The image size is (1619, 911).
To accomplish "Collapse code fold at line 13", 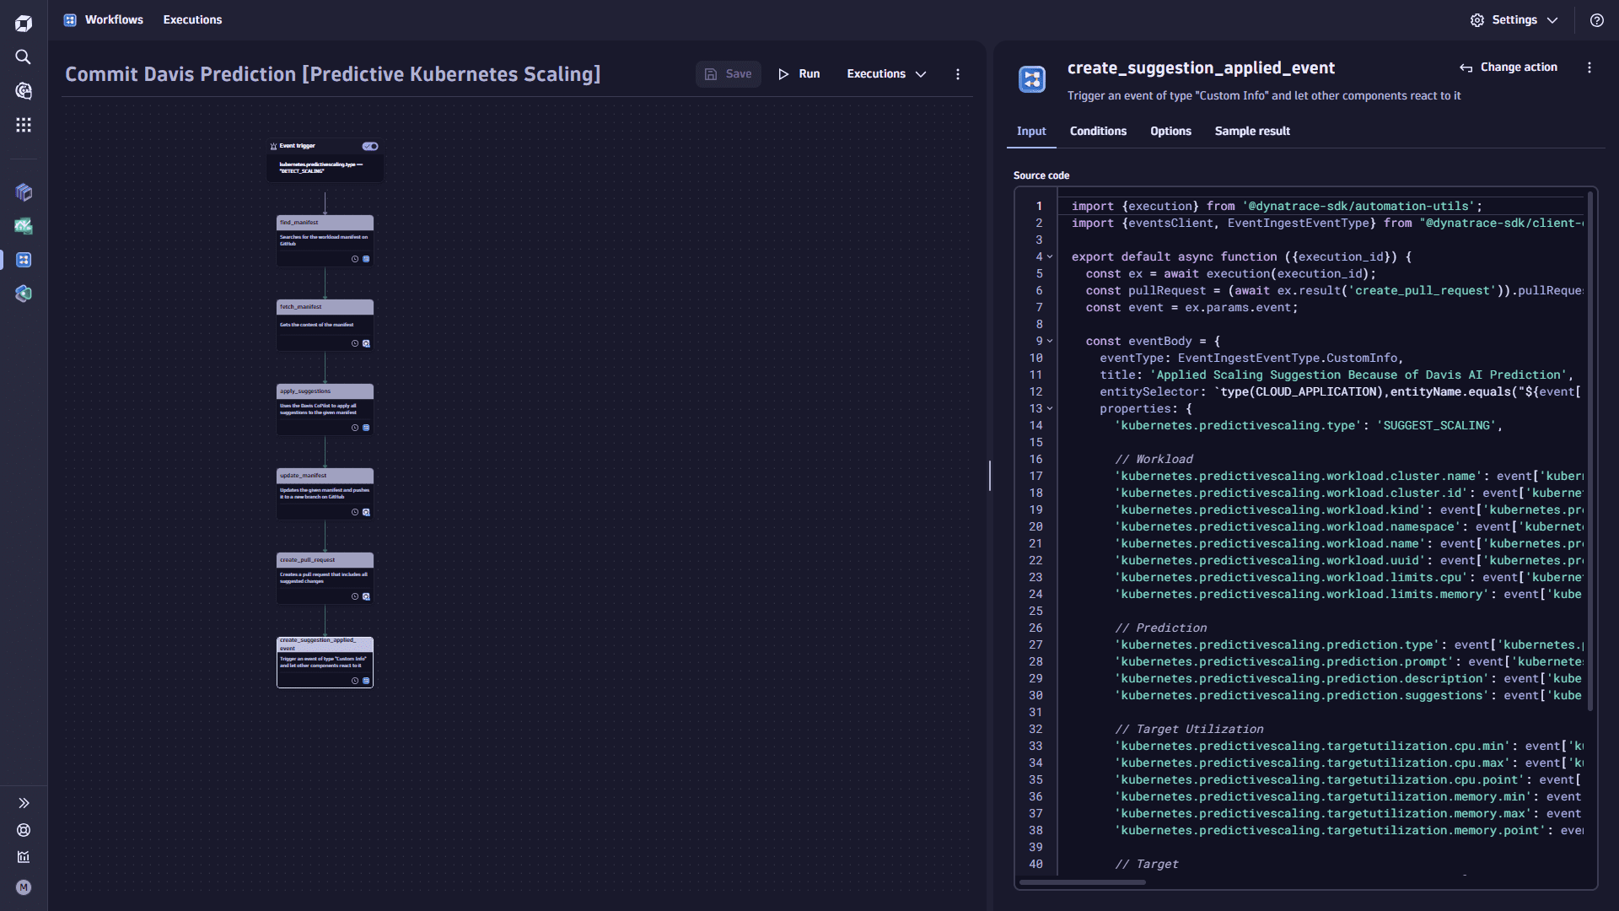I will [x=1050, y=408].
